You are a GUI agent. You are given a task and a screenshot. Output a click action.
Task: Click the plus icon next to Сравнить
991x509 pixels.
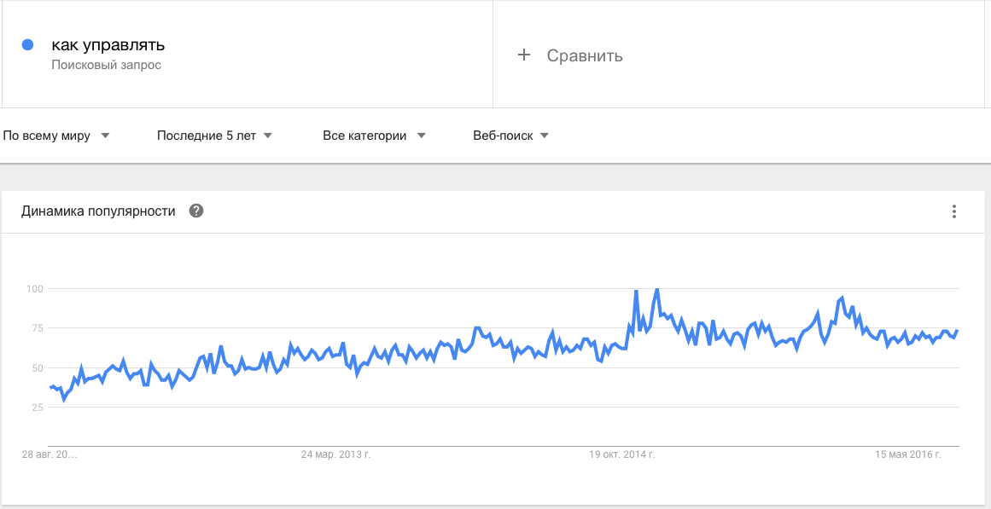(524, 55)
